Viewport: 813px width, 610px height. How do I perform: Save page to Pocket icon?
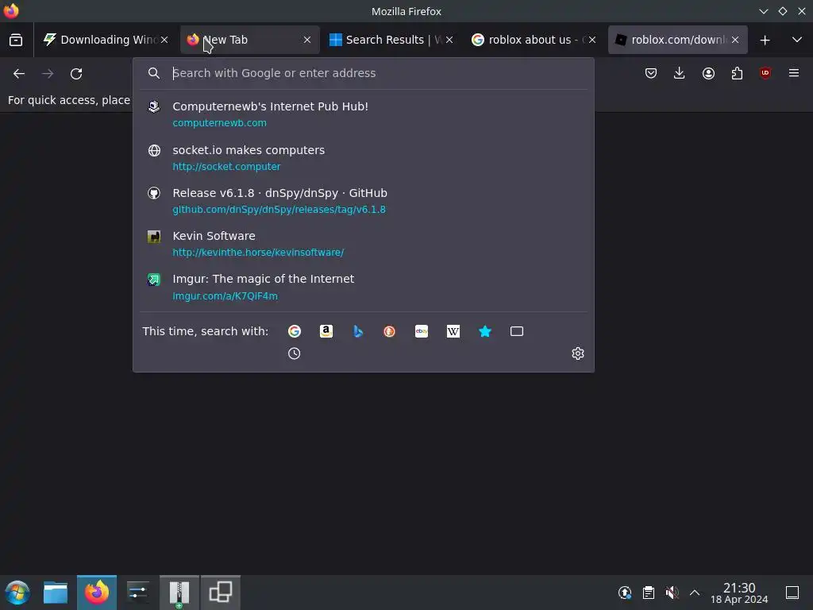[x=651, y=73]
